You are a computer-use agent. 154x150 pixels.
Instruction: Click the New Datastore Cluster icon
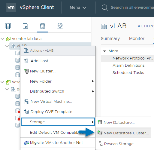pos(100,133)
